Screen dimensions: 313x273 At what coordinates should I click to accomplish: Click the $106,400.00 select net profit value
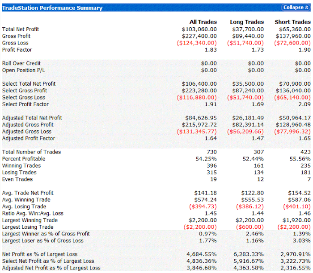199,84
